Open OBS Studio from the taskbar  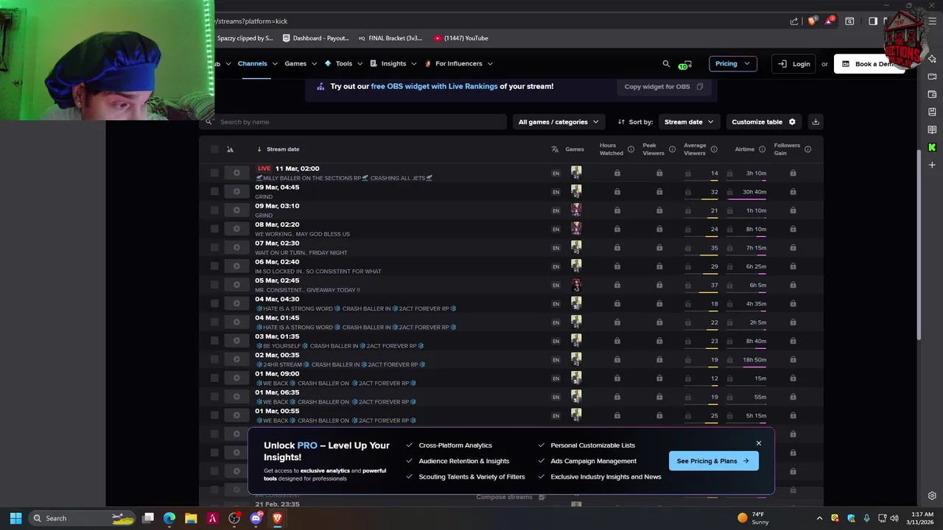pos(234,518)
